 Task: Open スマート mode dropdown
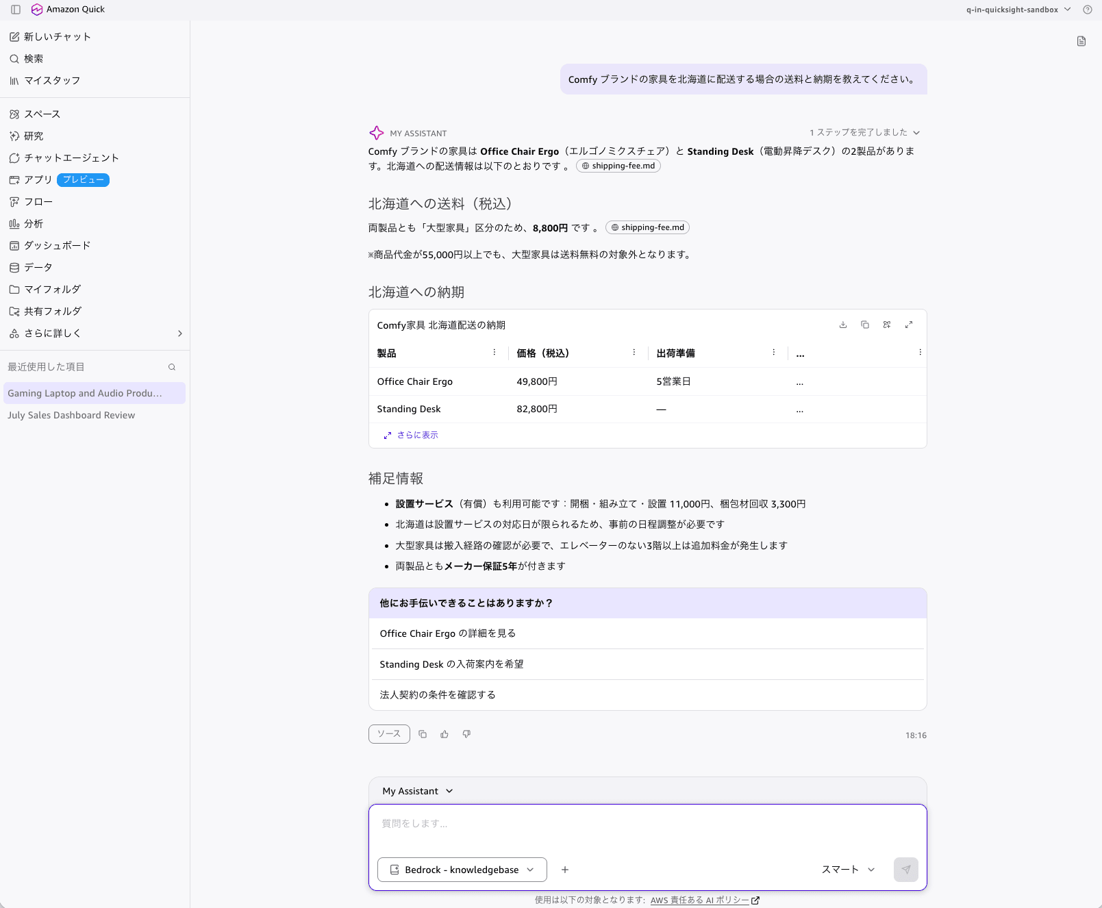click(849, 870)
